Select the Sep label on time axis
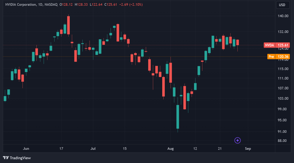The height and width of the screenshot is (163, 294). [248, 149]
